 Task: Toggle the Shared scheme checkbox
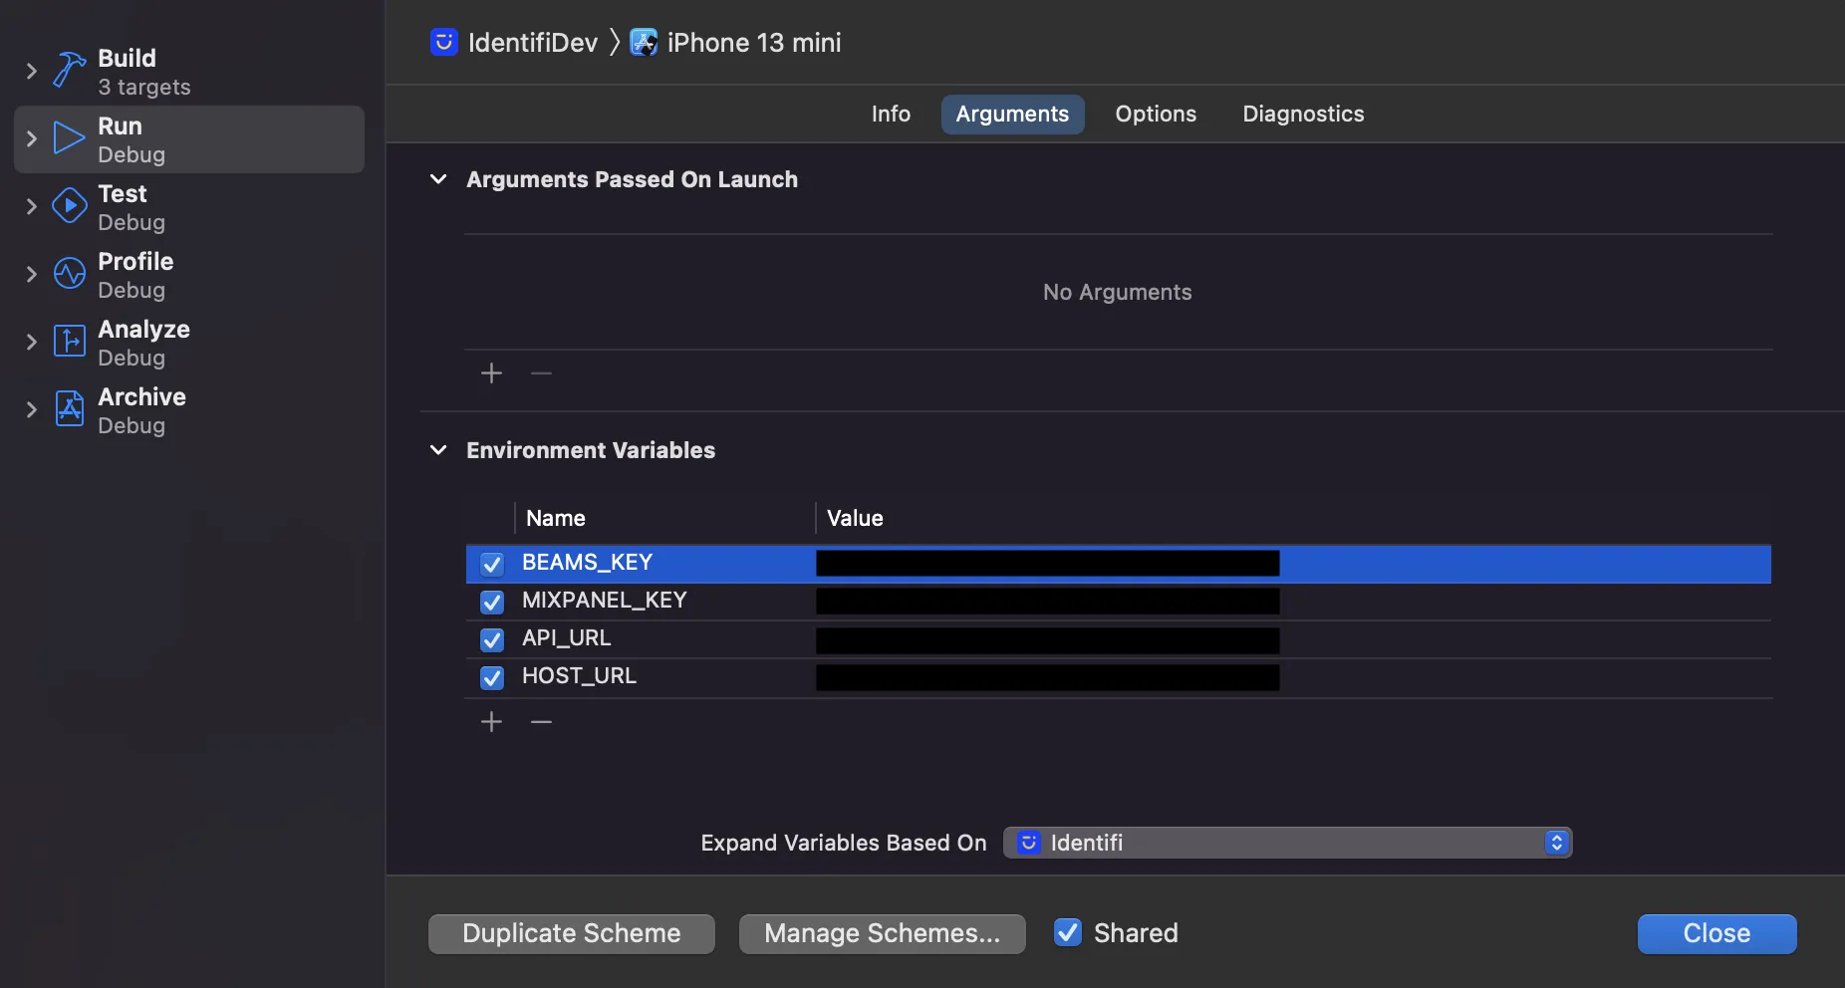tap(1068, 932)
